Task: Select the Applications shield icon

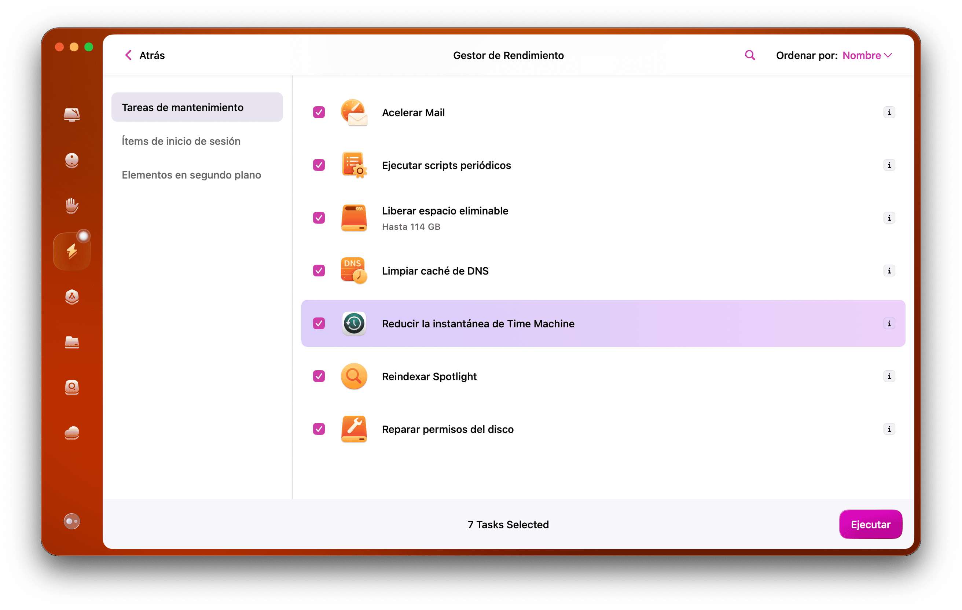Action: [72, 297]
